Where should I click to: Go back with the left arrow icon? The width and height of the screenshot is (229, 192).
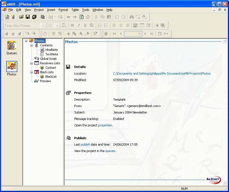tap(69, 17)
